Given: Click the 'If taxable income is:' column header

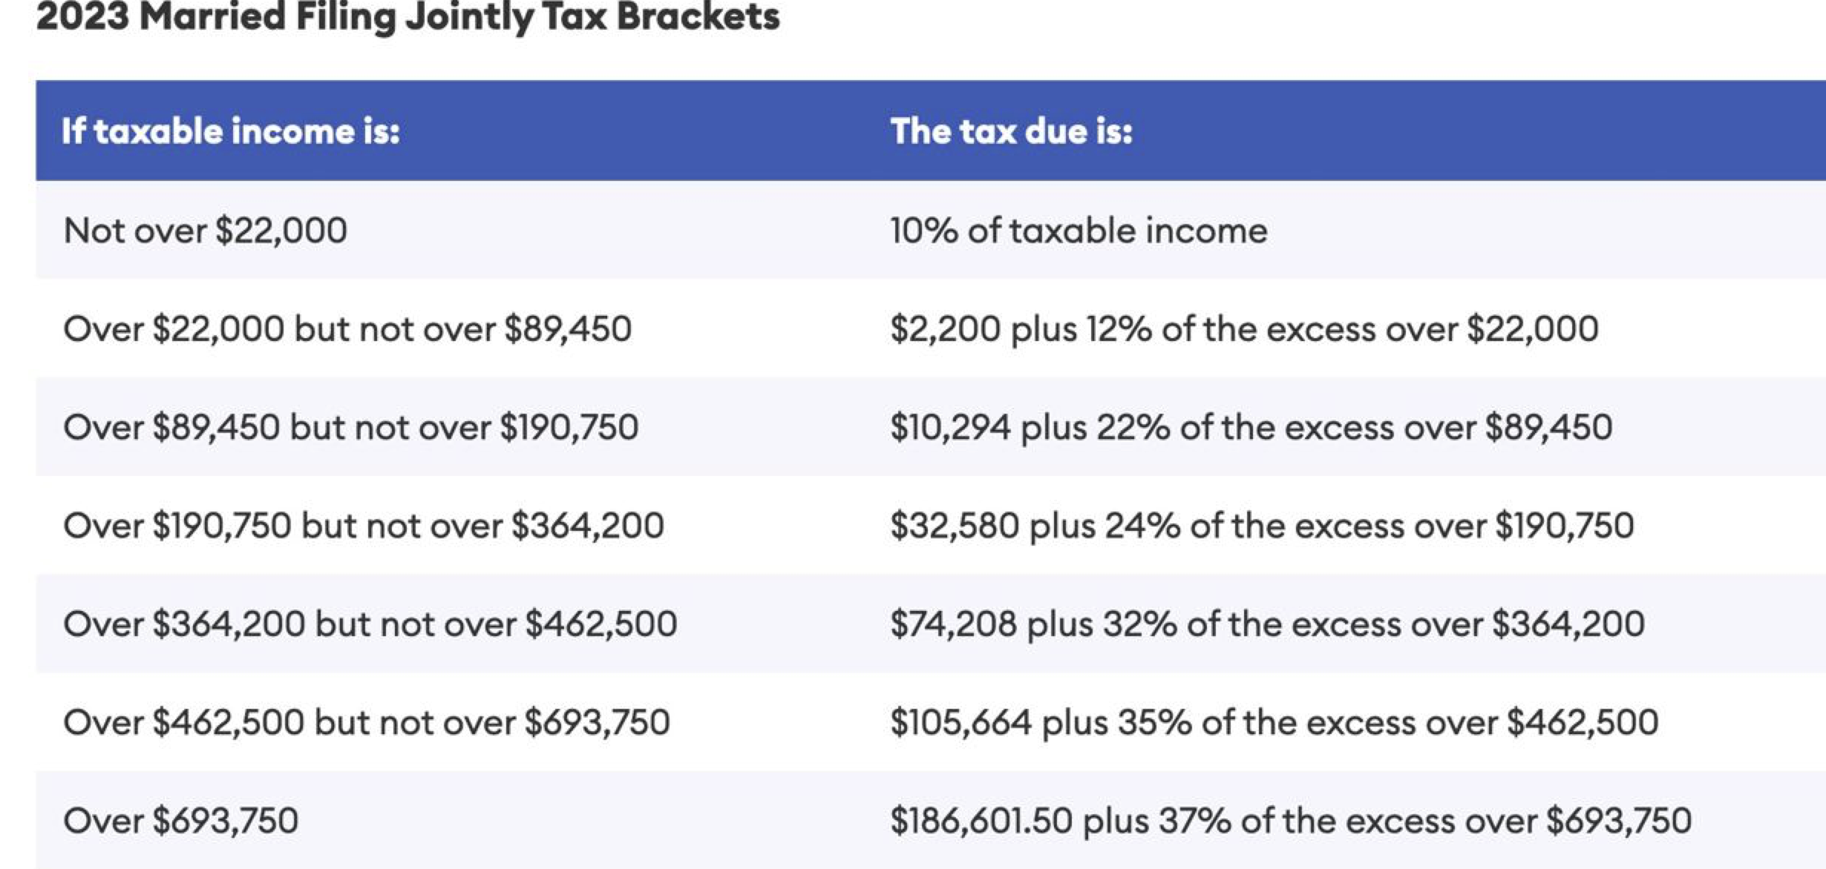Looking at the screenshot, I should pyautogui.click(x=230, y=131).
